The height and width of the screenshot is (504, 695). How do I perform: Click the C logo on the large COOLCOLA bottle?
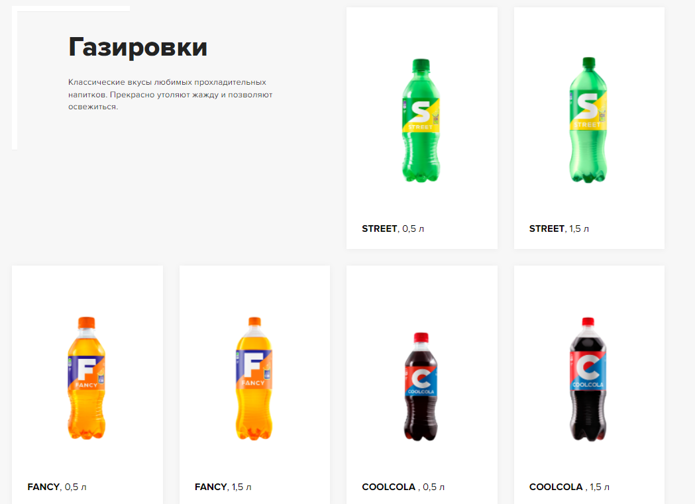coord(588,368)
